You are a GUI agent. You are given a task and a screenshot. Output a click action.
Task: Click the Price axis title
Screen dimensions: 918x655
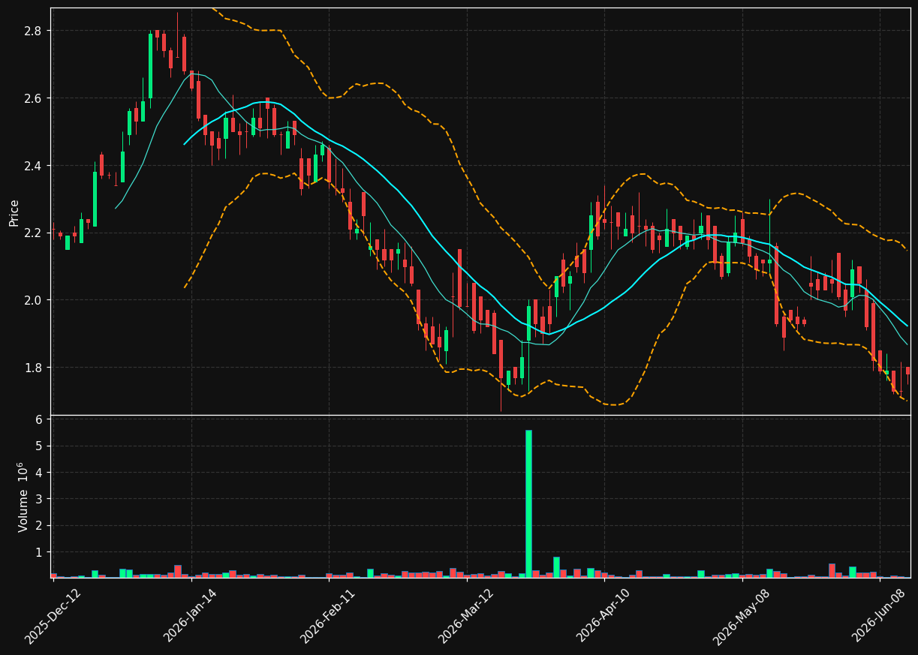click(x=14, y=212)
